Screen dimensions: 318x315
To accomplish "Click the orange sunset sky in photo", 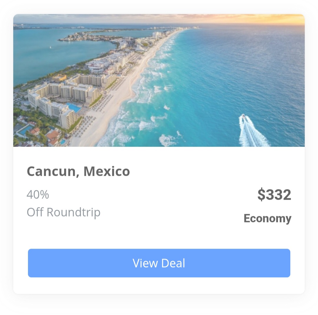I will point(264,19).
